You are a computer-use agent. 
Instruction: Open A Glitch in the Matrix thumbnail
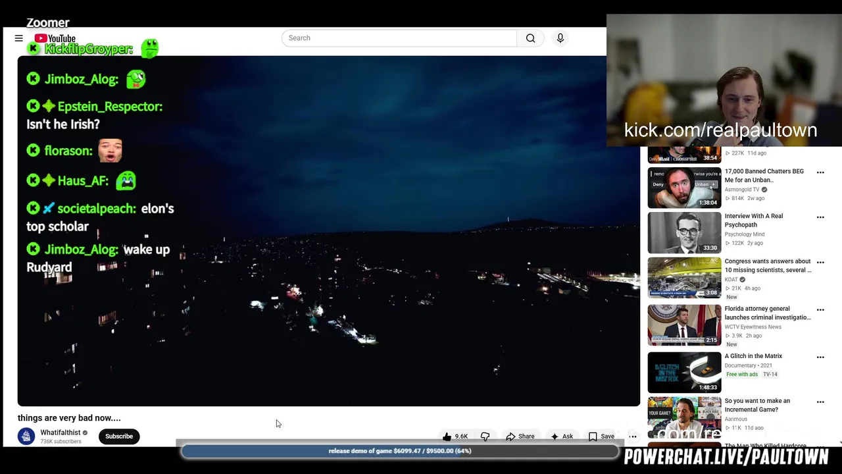point(684,373)
